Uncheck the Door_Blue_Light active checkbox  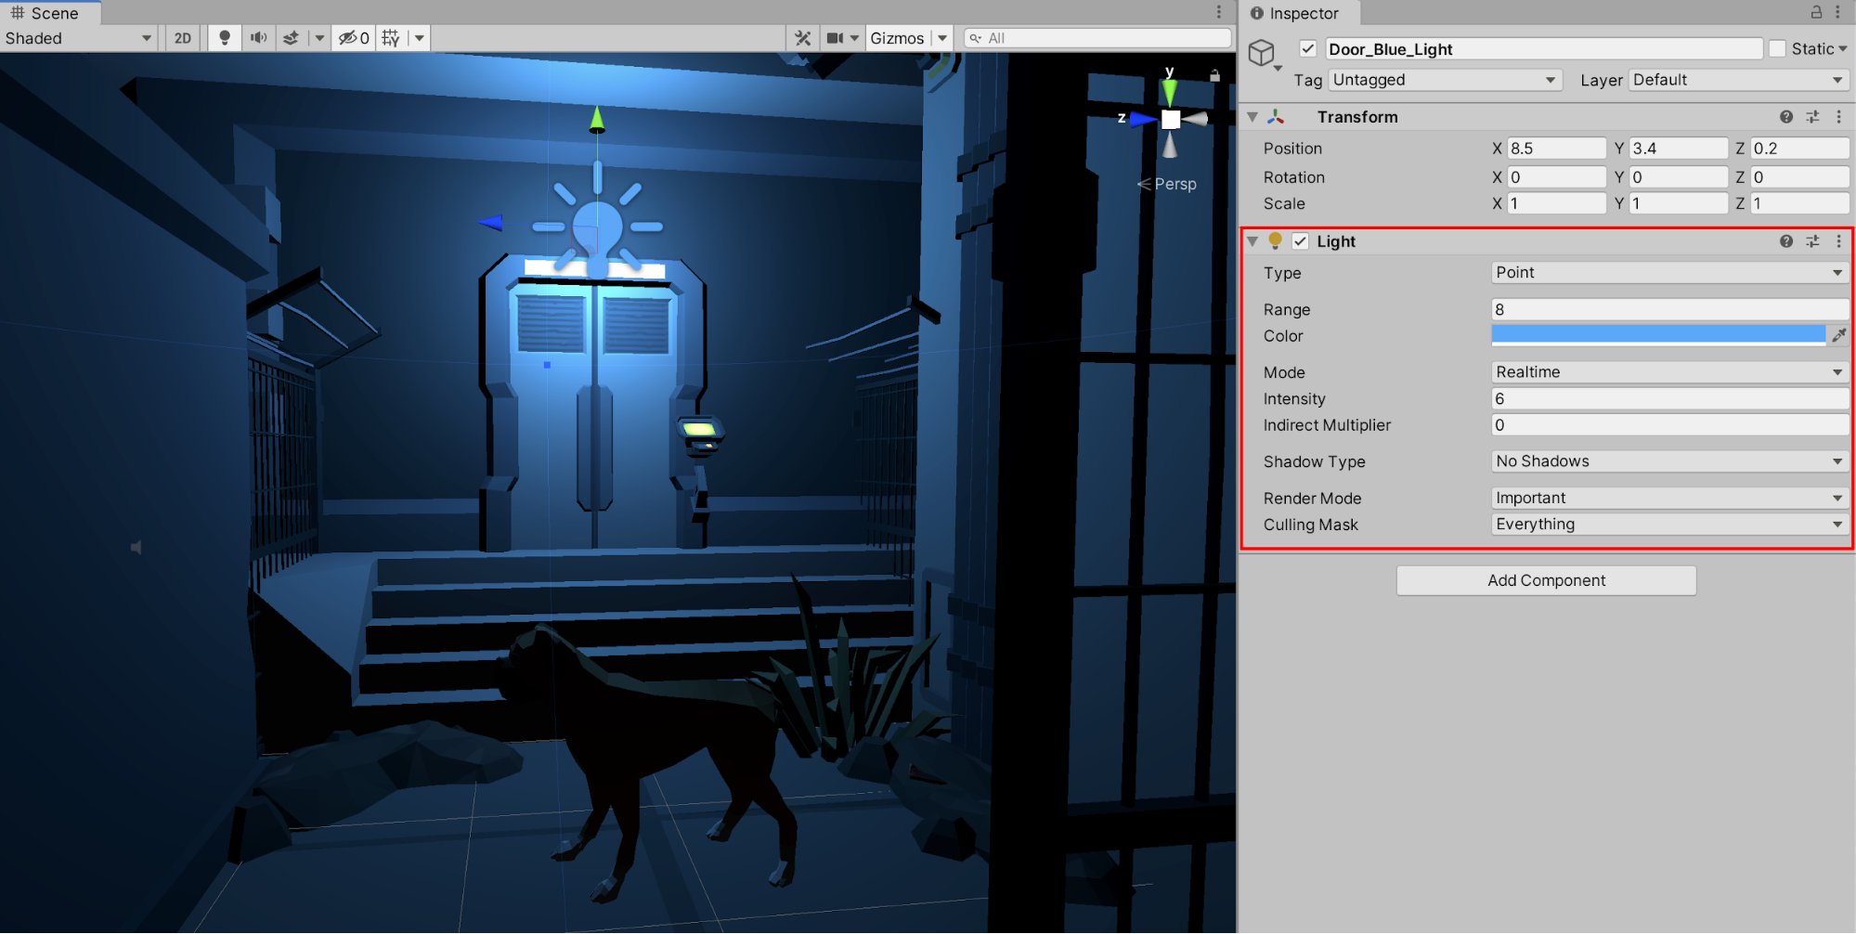tap(1308, 49)
